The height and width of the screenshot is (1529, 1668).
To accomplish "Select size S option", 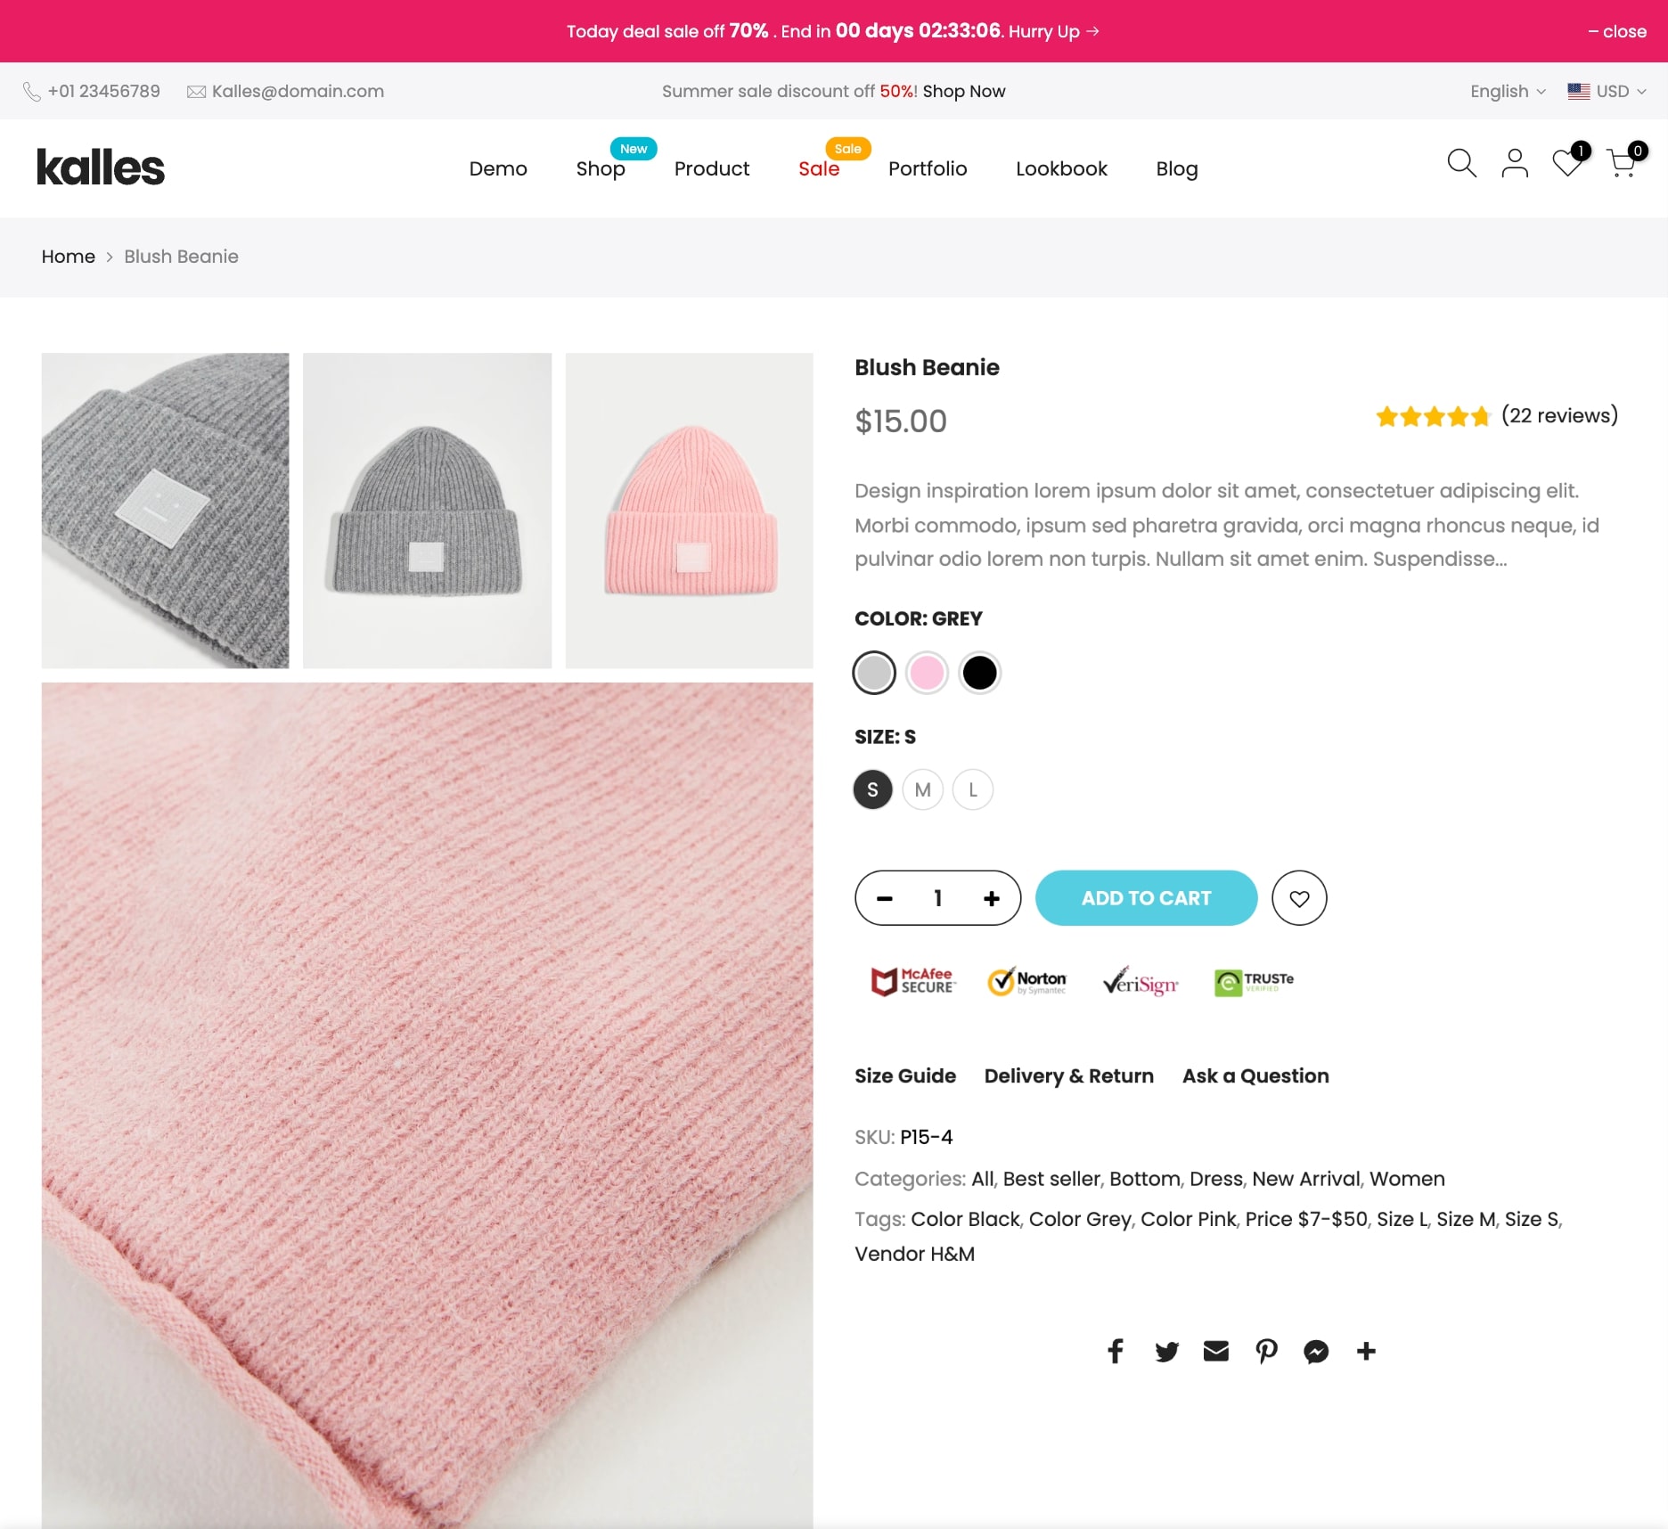I will pyautogui.click(x=873, y=789).
